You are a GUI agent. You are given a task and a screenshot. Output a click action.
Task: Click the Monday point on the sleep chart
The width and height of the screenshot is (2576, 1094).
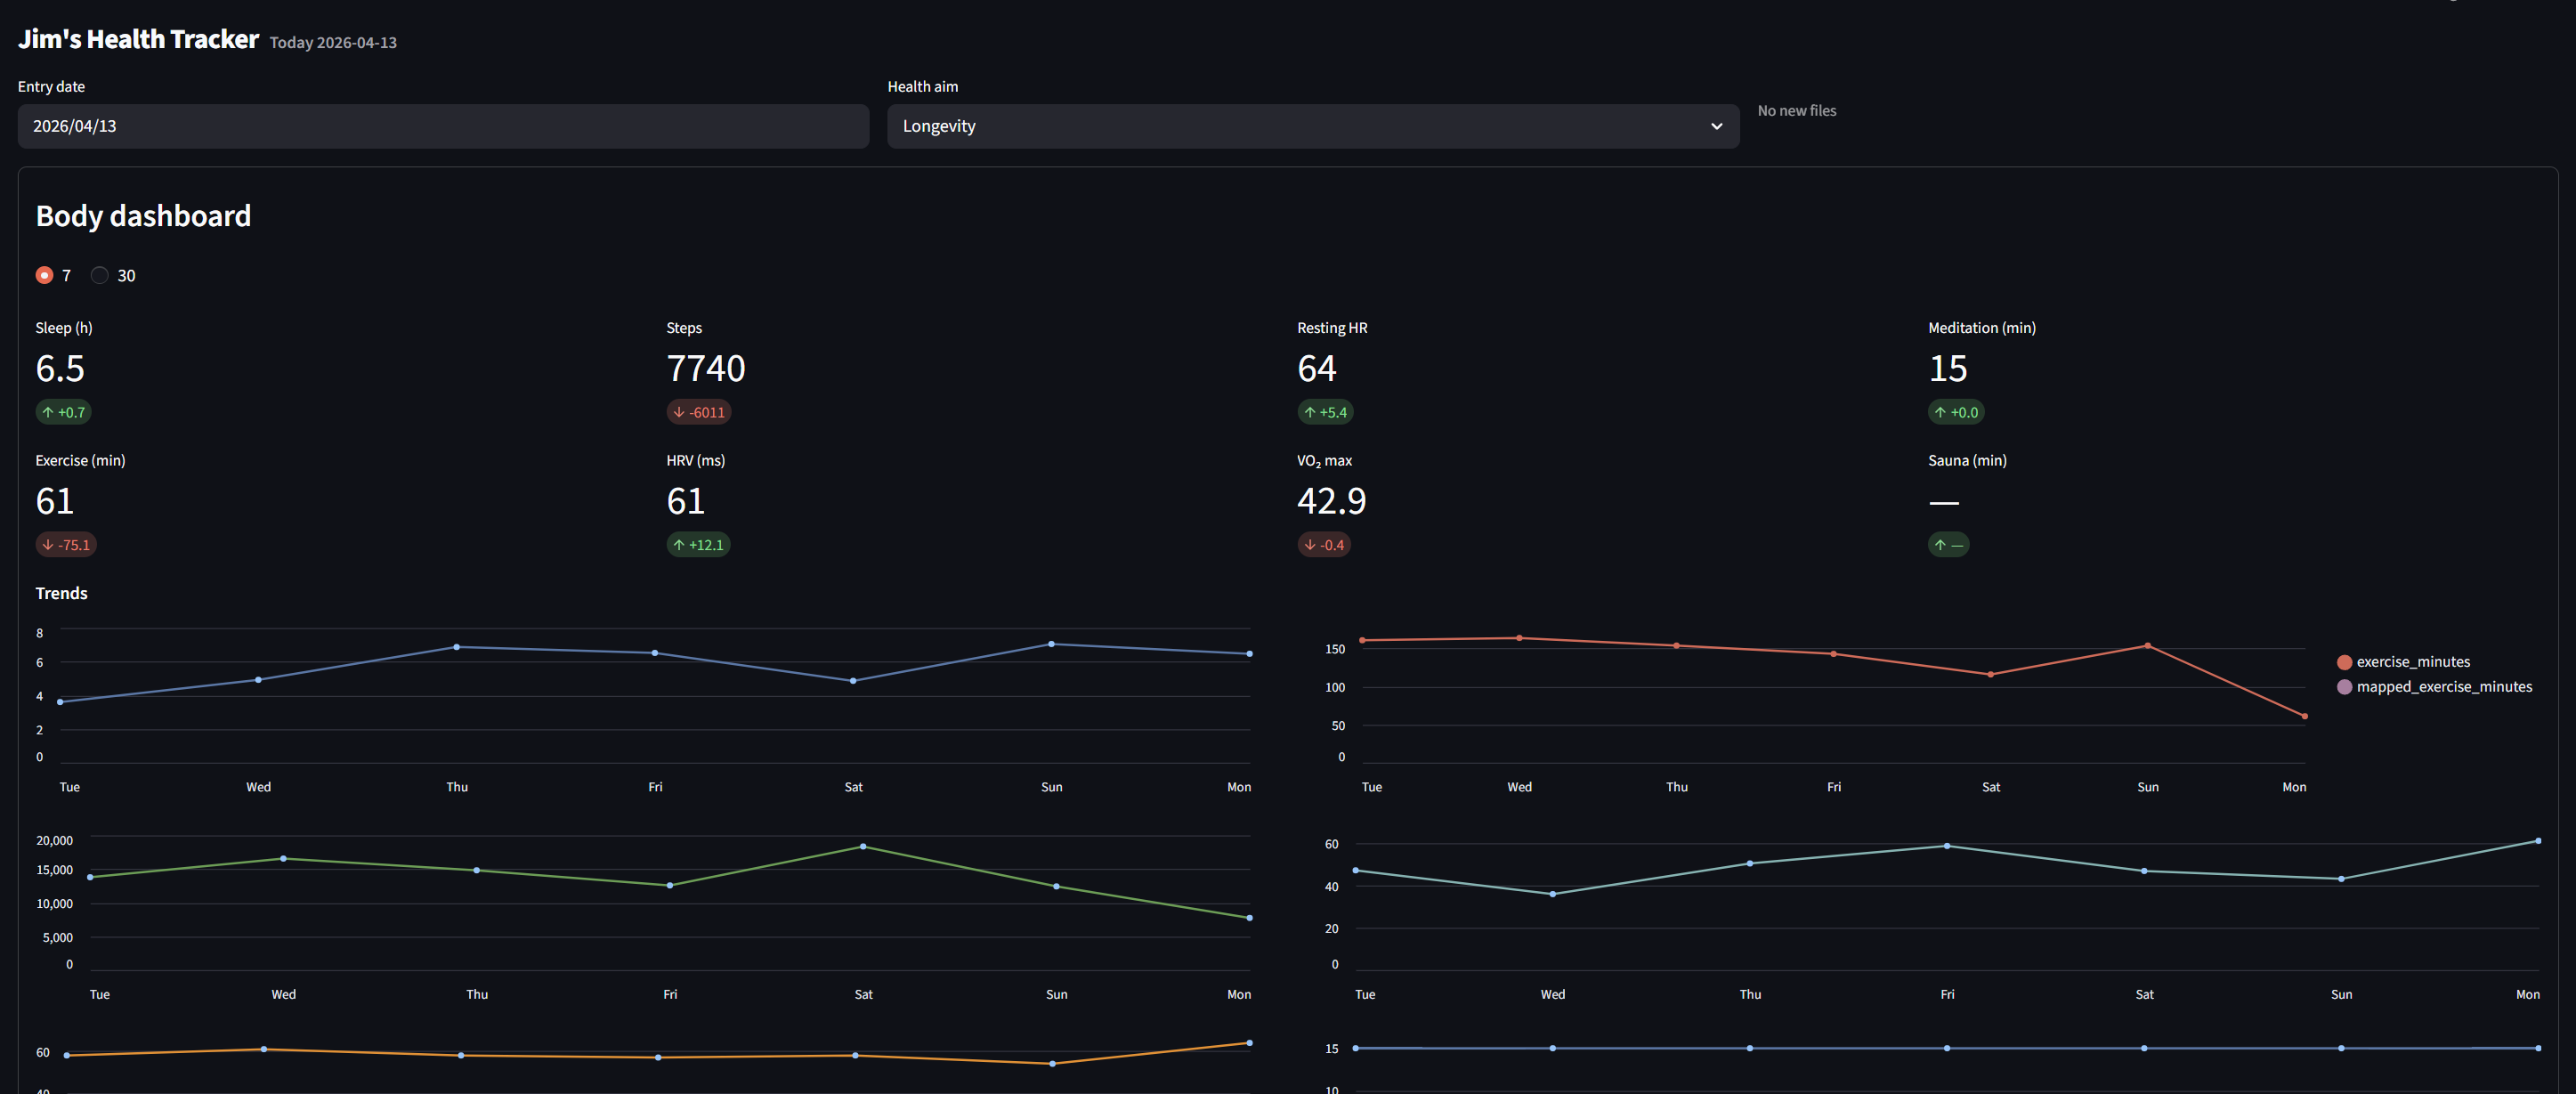click(x=1249, y=654)
